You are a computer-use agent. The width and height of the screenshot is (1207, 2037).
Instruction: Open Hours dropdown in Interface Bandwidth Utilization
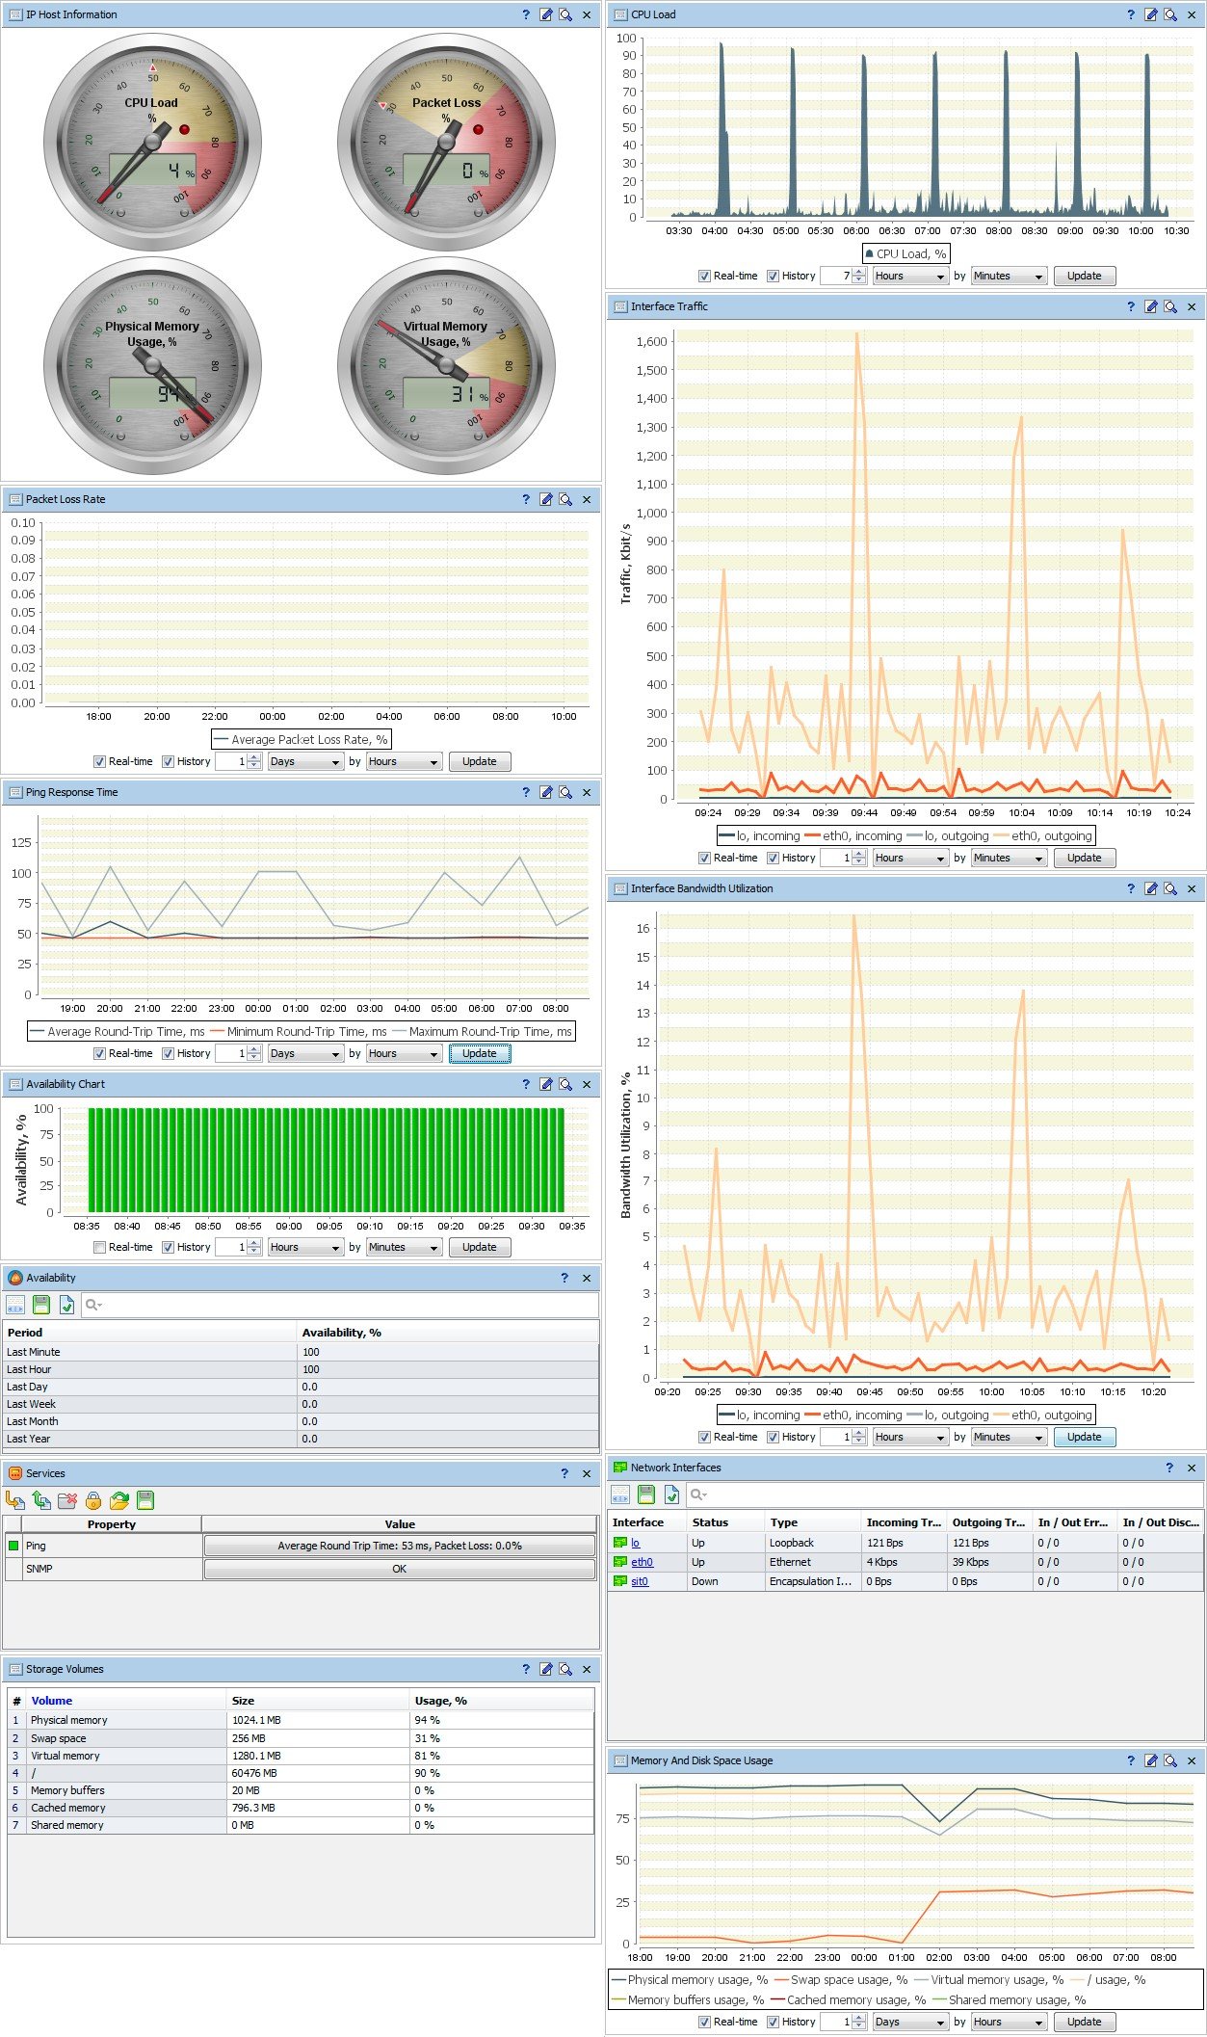pos(910,1437)
